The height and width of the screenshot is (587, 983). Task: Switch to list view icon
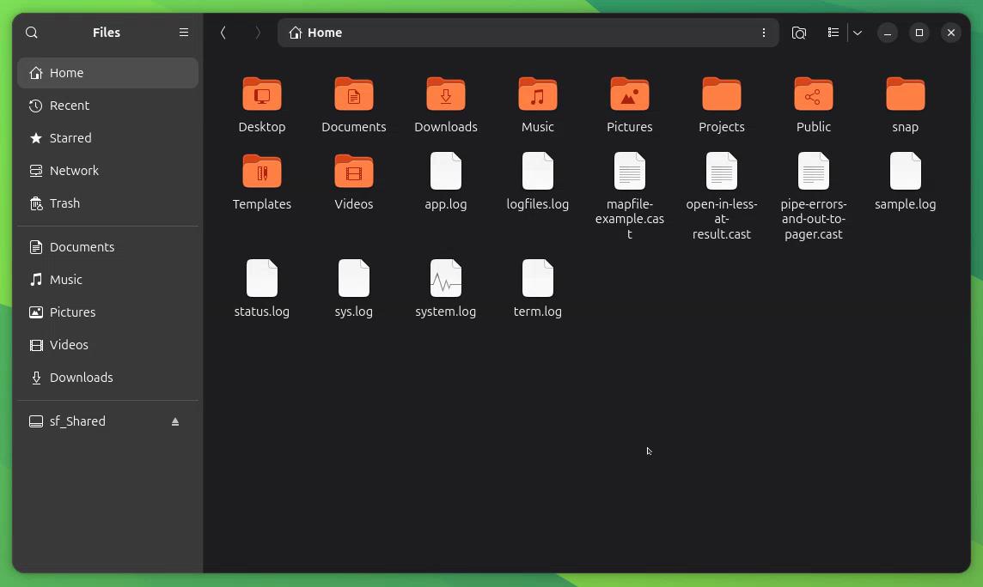[x=833, y=33]
